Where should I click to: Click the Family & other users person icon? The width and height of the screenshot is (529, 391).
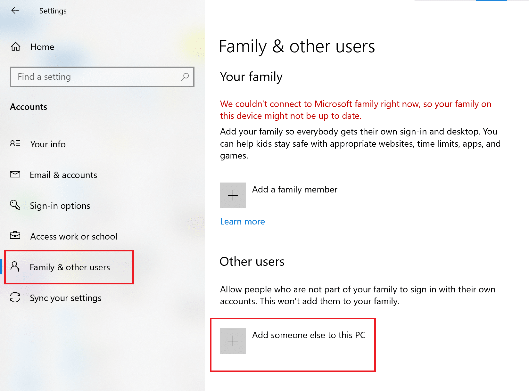[15, 267]
